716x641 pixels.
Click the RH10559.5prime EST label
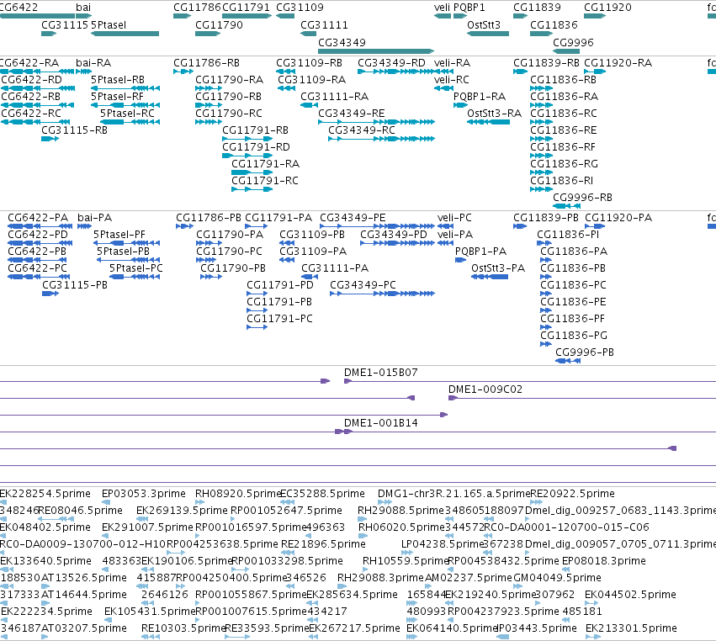tap(406, 560)
